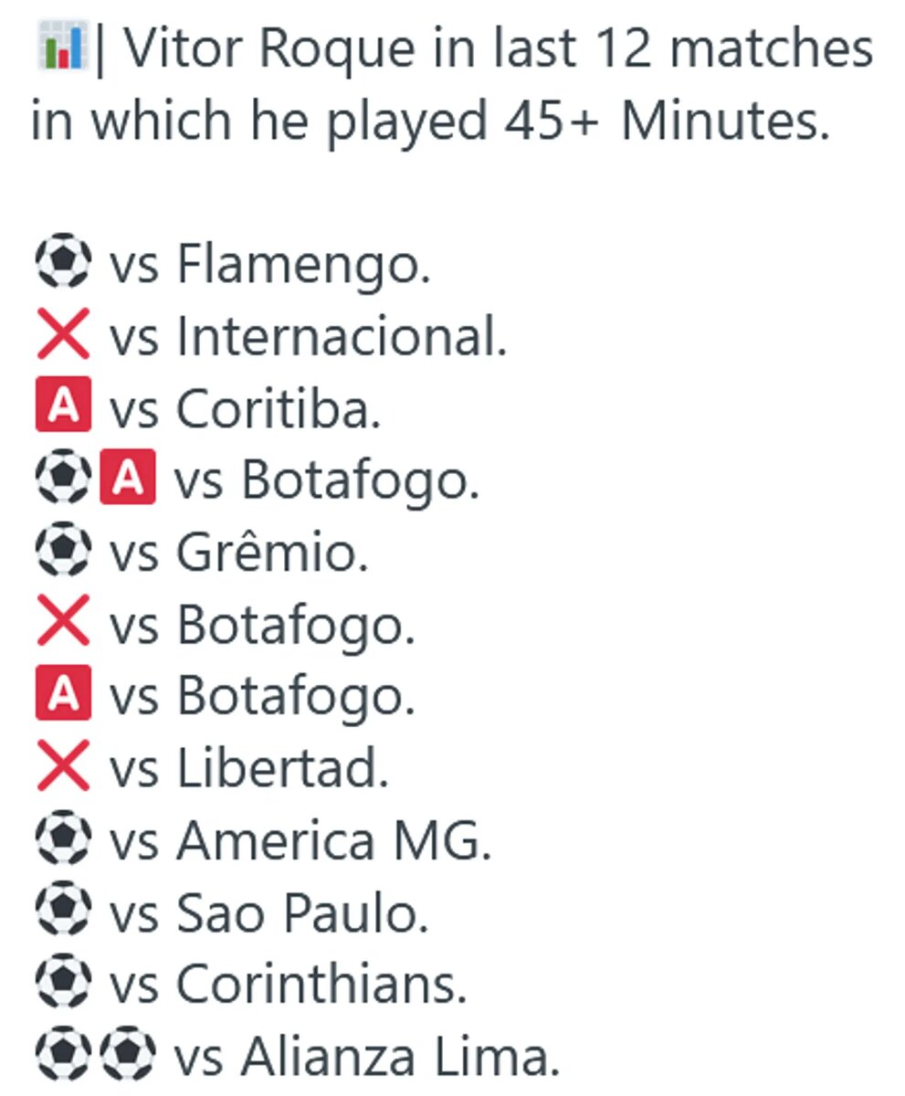
Task: Click the 'vs Alianza Lima.' text
Action: [x=367, y=1058]
